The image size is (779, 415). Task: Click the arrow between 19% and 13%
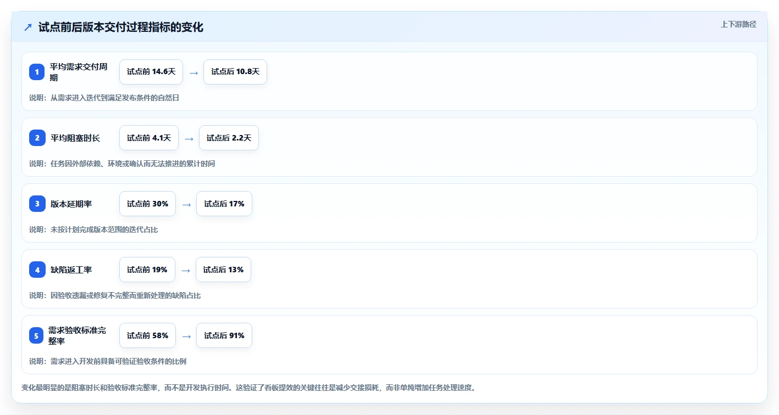[185, 270]
